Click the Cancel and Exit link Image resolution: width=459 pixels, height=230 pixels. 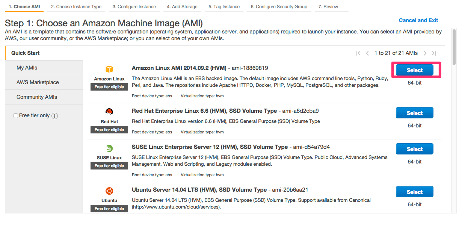418,20
